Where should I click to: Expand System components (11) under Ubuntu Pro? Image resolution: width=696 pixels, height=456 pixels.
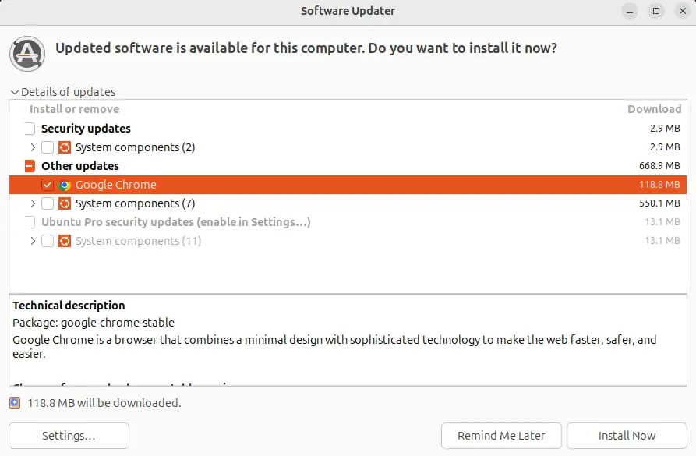(32, 241)
